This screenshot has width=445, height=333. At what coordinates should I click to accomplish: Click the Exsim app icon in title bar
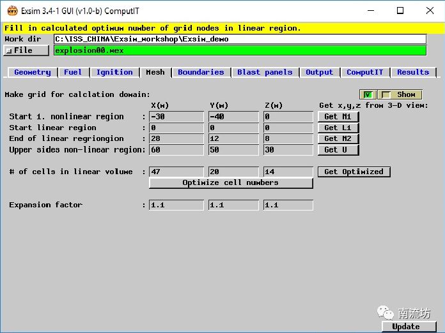[12, 10]
